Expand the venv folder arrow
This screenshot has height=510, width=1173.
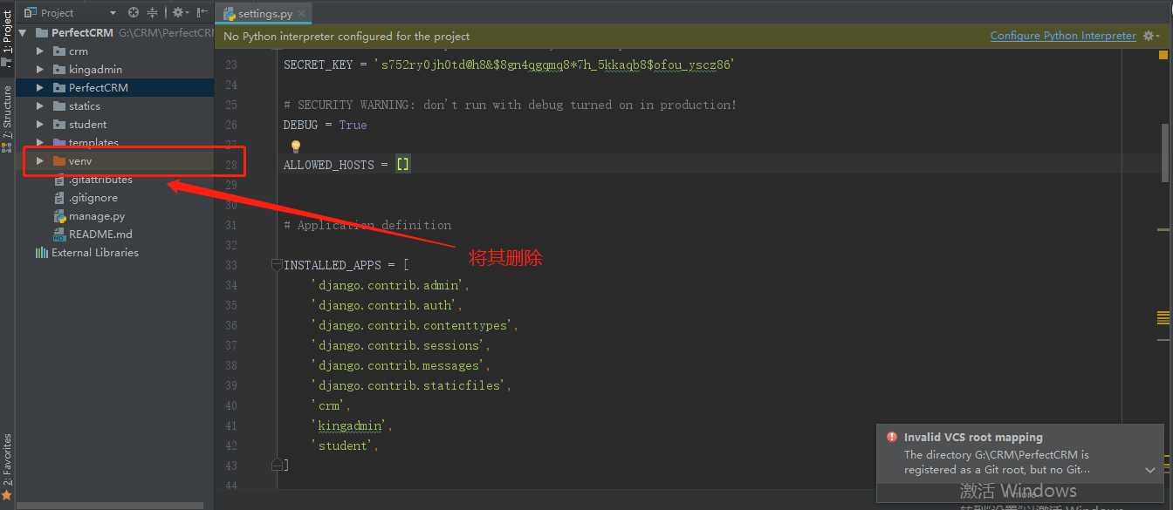40,161
